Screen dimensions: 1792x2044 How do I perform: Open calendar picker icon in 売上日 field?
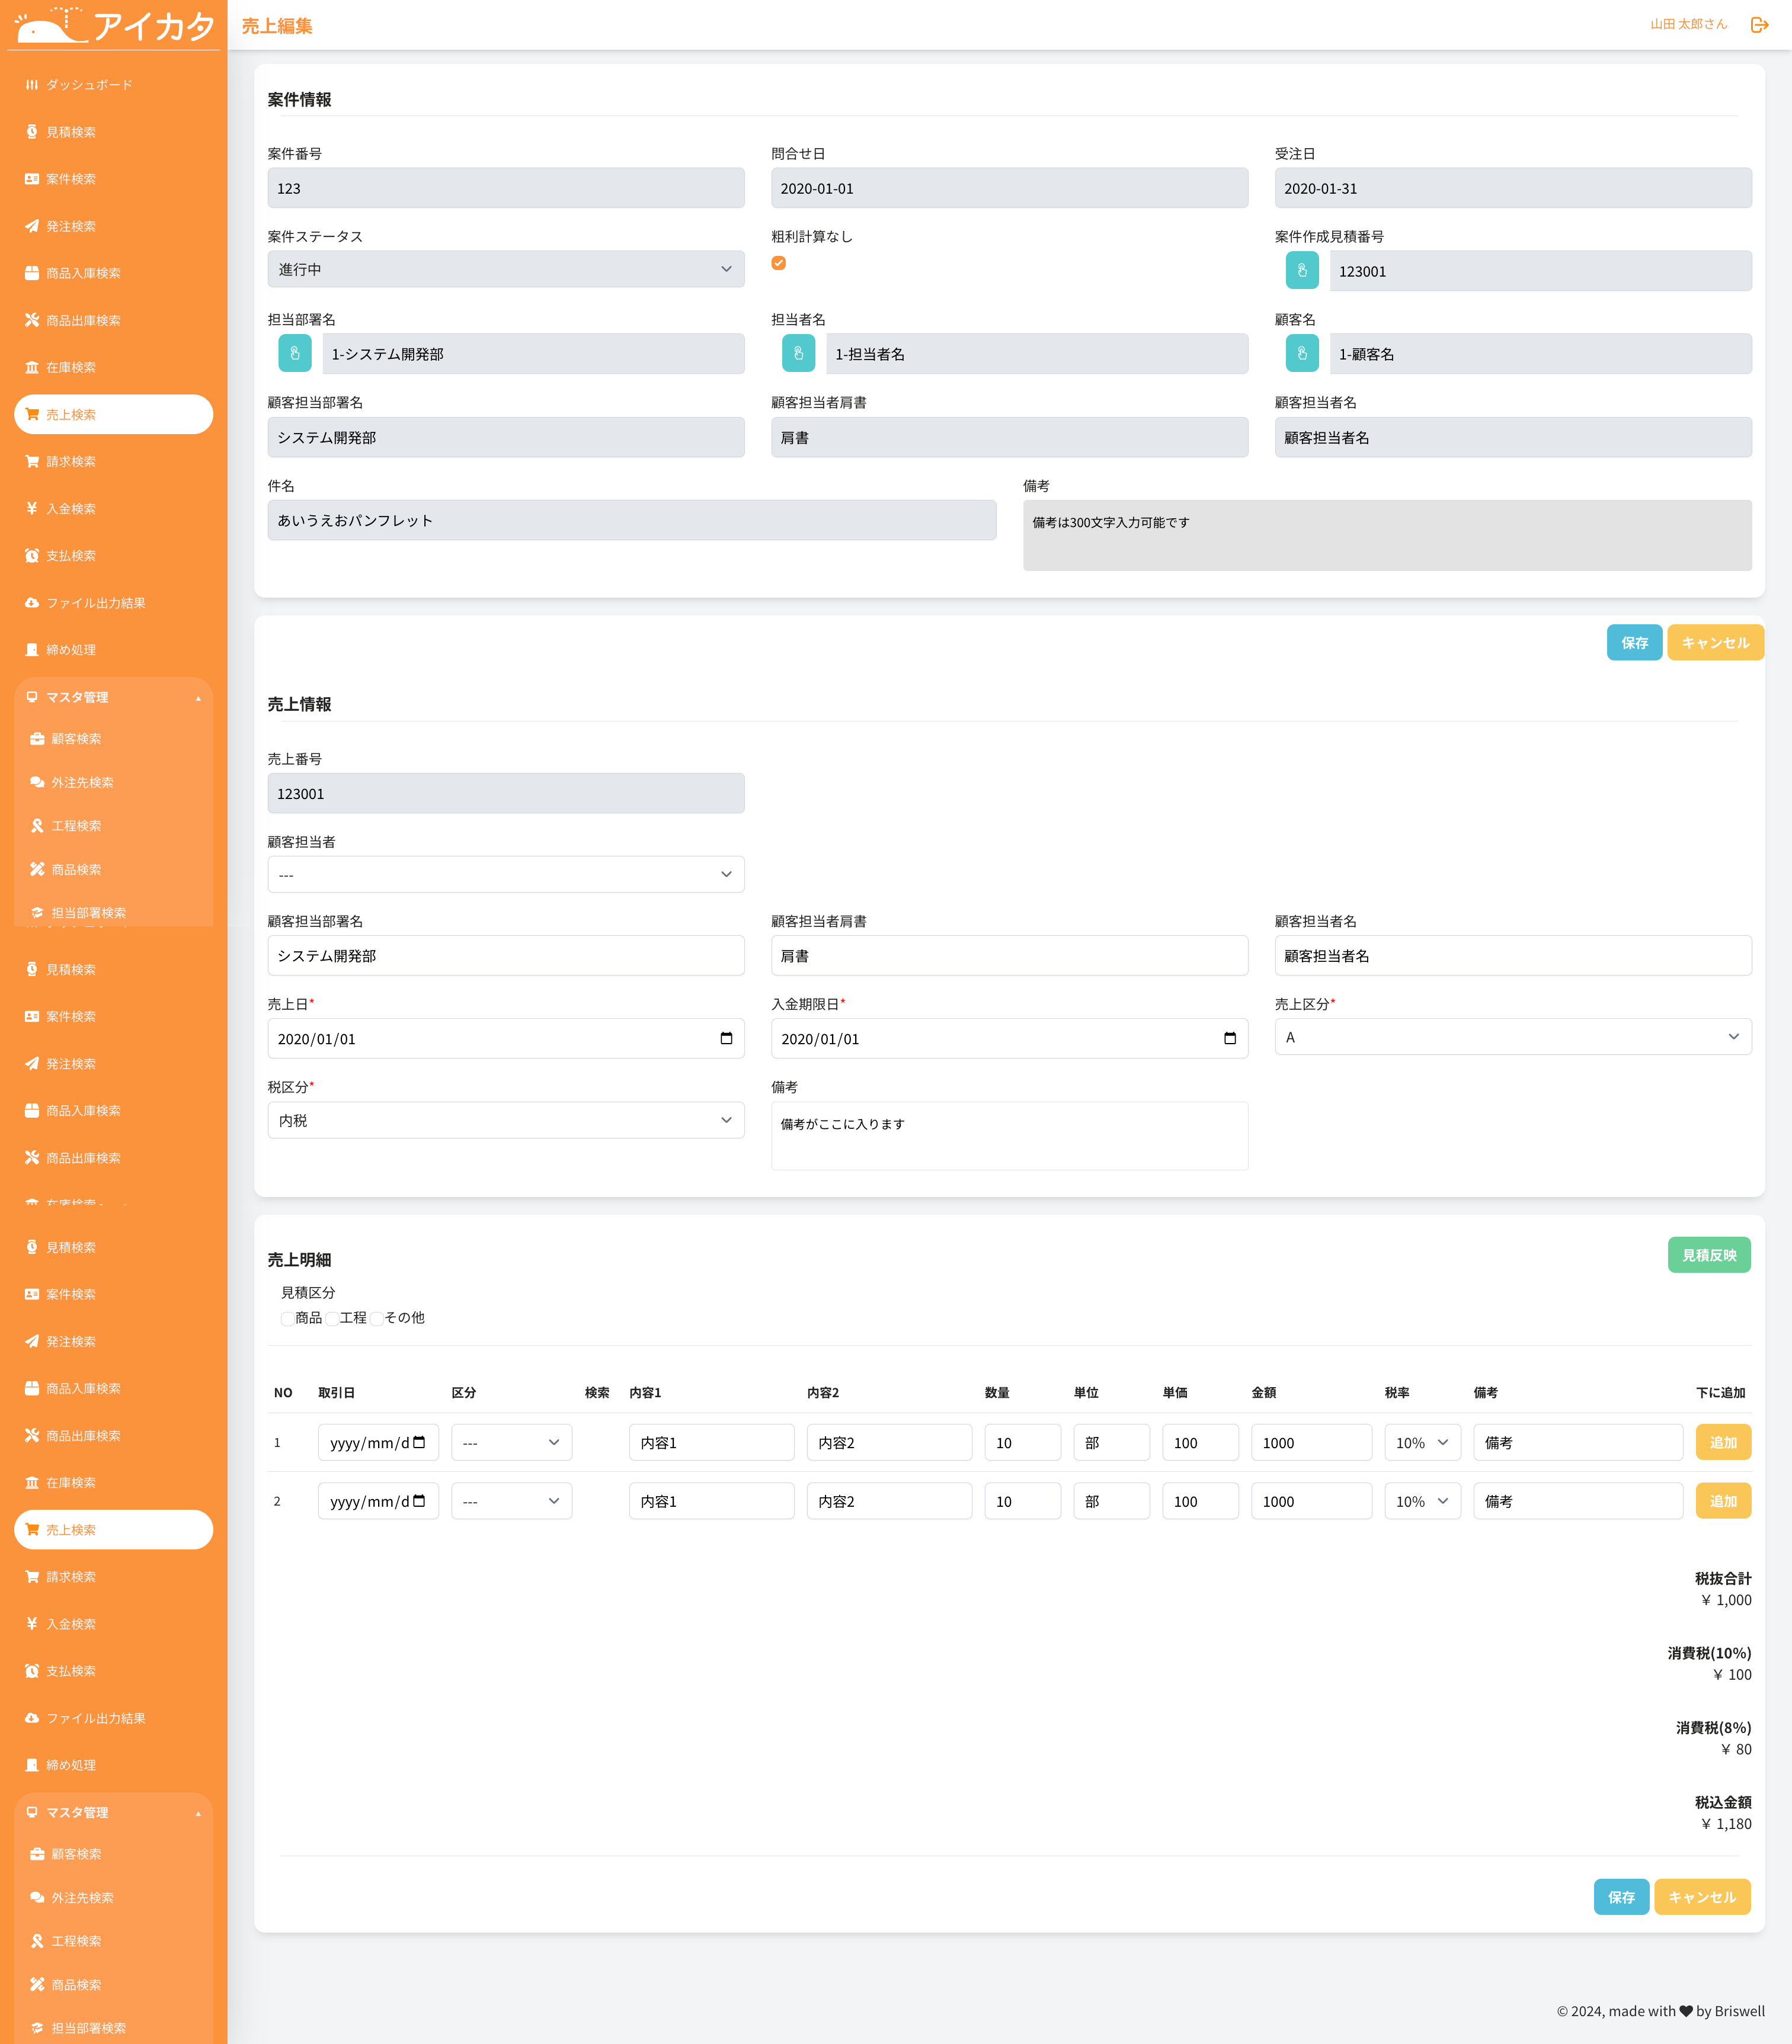pos(726,1038)
